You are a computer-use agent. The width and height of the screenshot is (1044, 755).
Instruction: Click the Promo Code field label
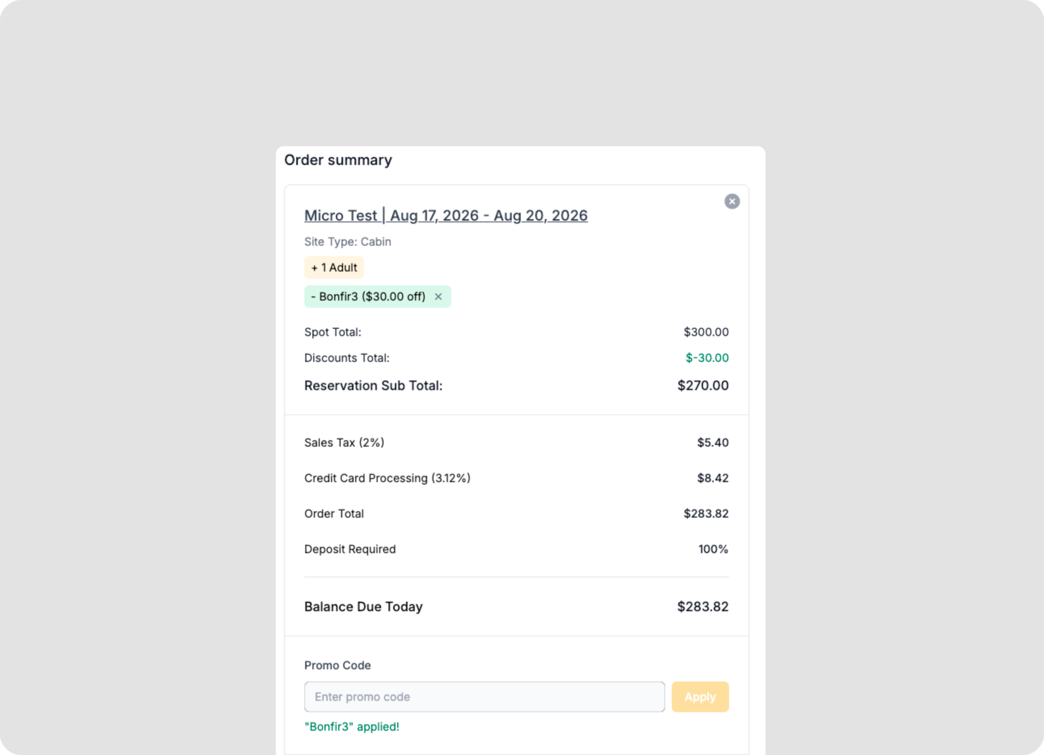point(337,665)
